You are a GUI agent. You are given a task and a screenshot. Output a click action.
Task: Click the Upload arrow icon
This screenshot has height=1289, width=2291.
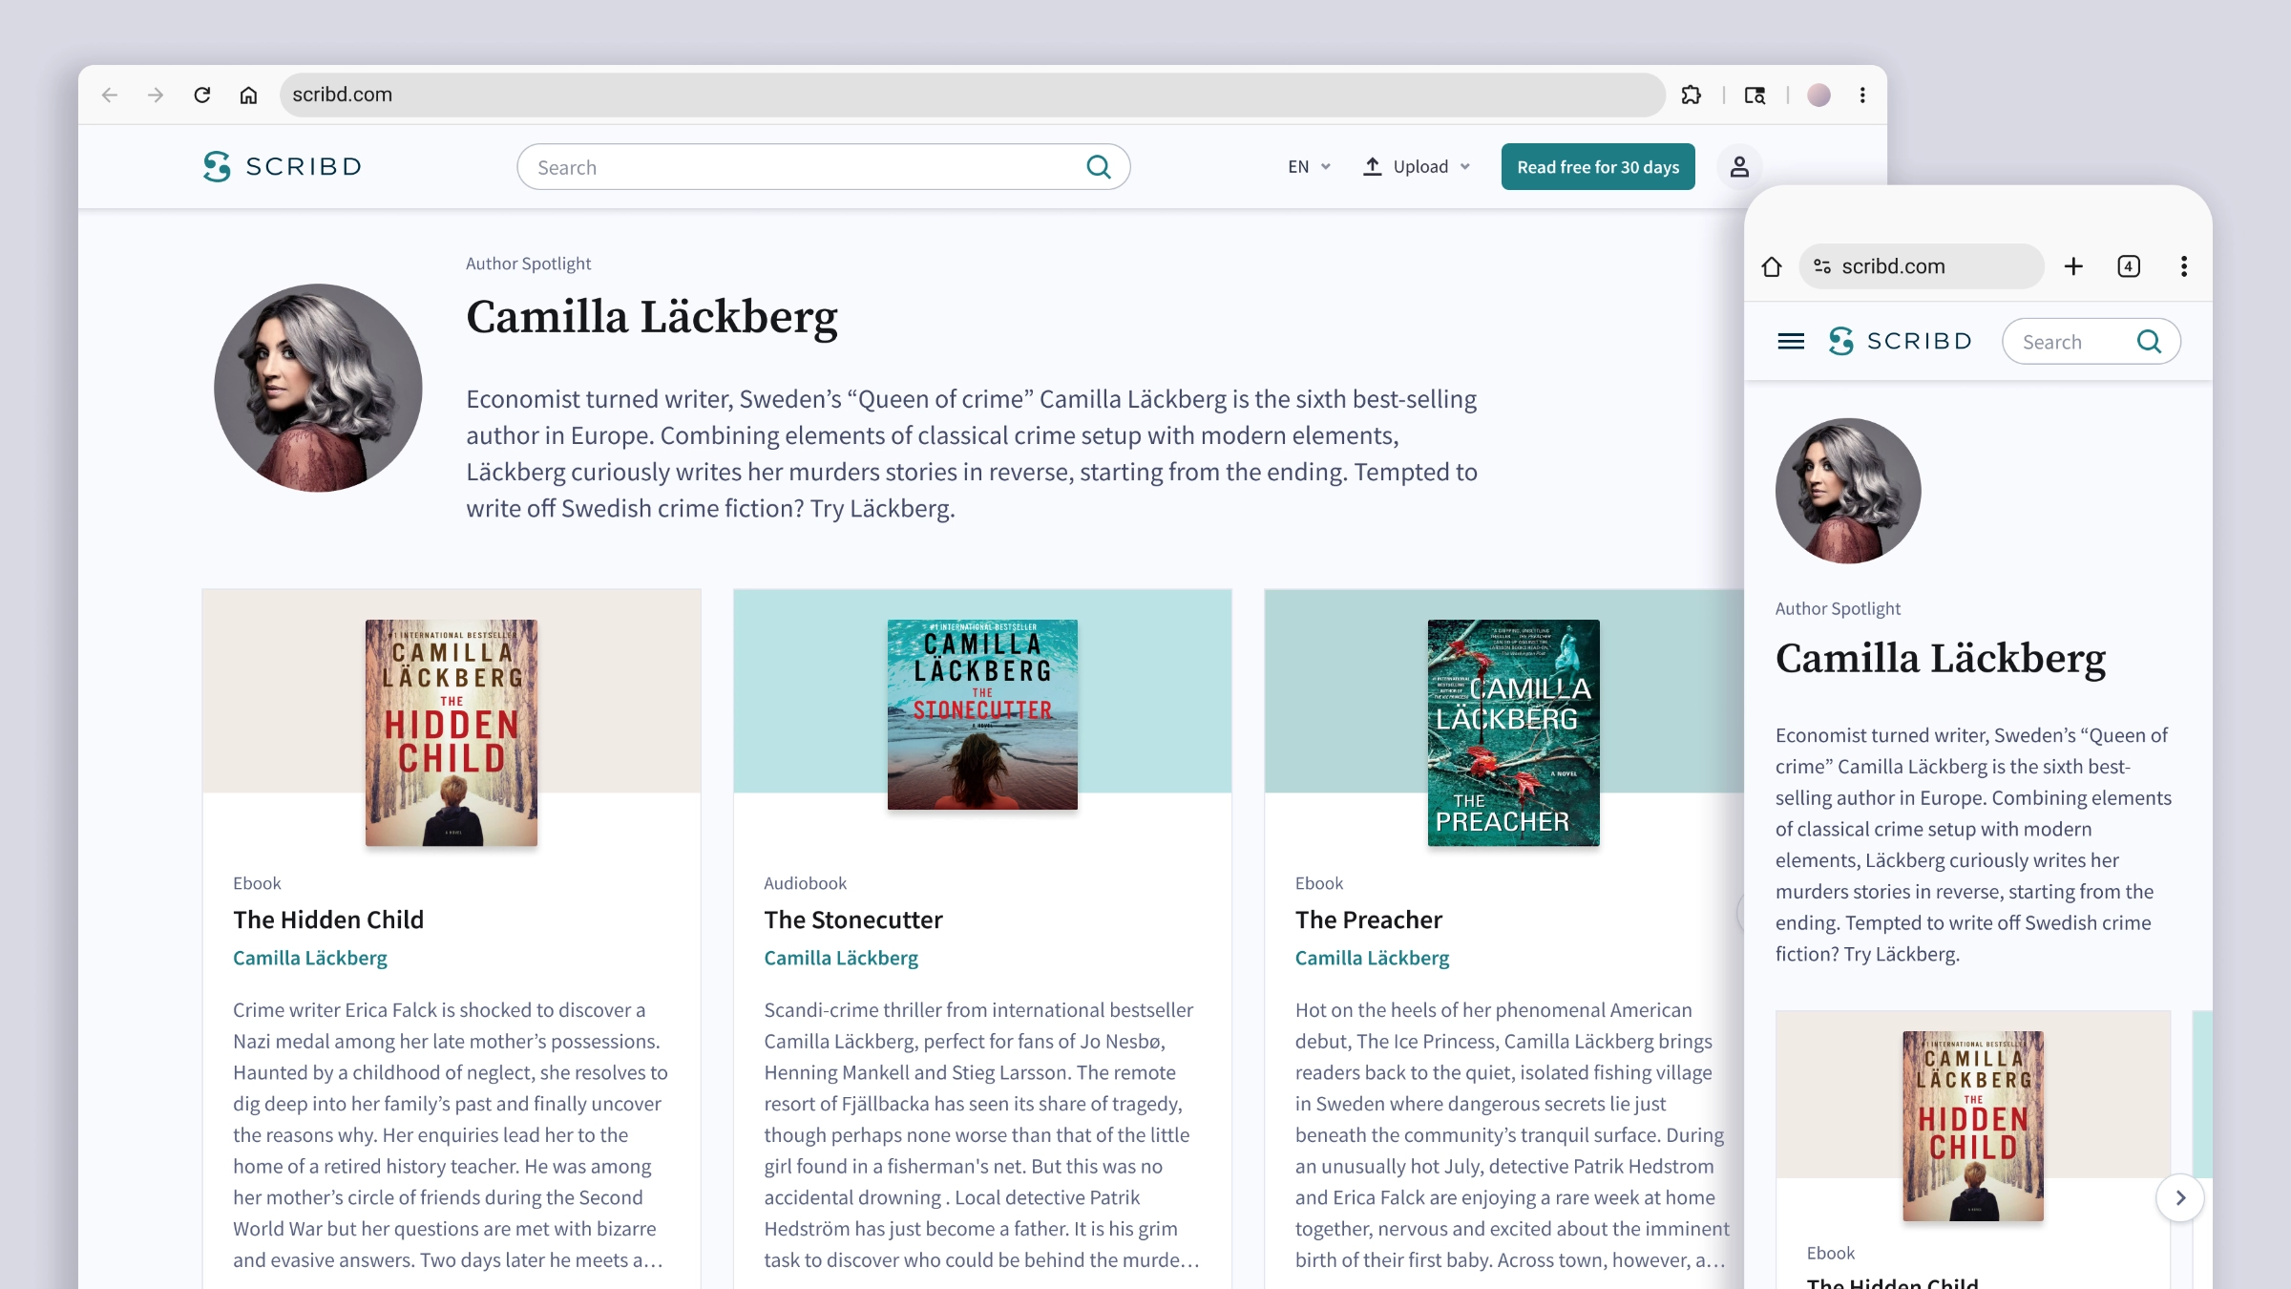coord(1372,167)
